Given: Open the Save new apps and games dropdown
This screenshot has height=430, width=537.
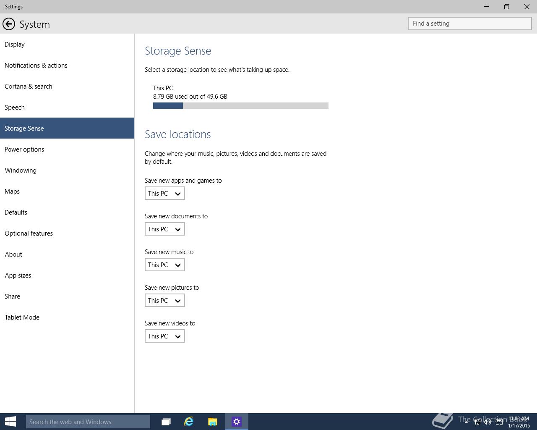Looking at the screenshot, I should click(165, 194).
